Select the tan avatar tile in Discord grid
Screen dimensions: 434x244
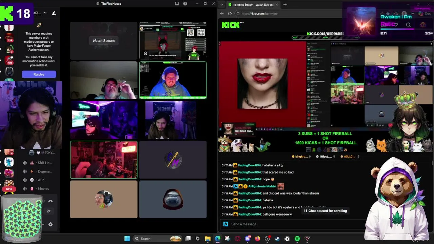coord(104,199)
